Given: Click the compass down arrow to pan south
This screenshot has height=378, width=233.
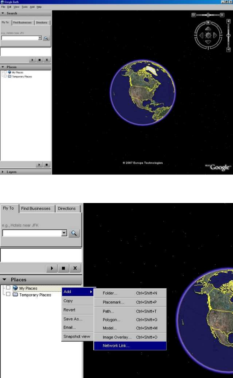Looking at the screenshot, I should pos(208,42).
